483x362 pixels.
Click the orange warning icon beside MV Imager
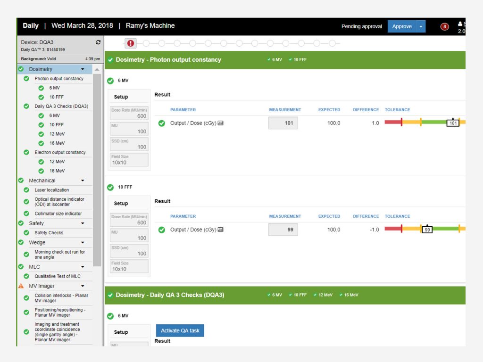(x=21, y=286)
